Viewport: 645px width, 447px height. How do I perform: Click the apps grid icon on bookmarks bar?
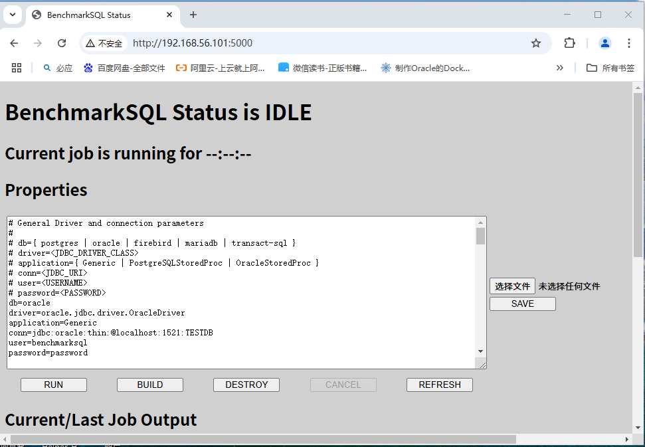pyautogui.click(x=16, y=67)
